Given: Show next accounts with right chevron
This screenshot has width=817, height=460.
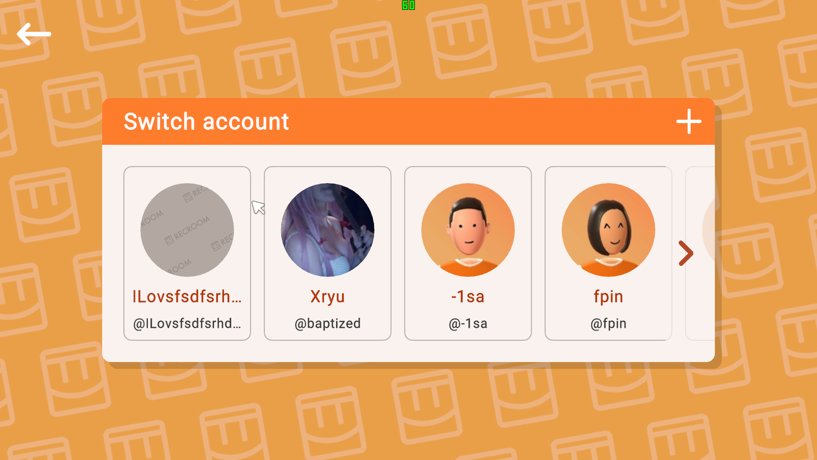Looking at the screenshot, I should 686,253.
